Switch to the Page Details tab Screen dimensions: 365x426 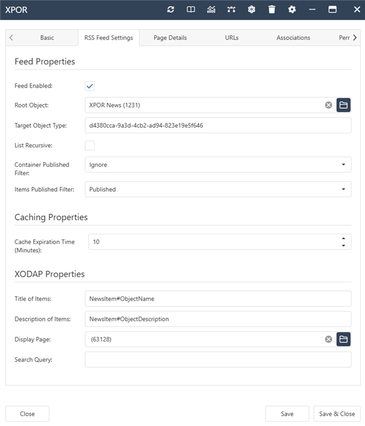coord(170,38)
